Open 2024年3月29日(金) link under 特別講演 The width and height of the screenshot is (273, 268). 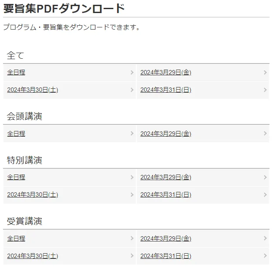point(165,178)
